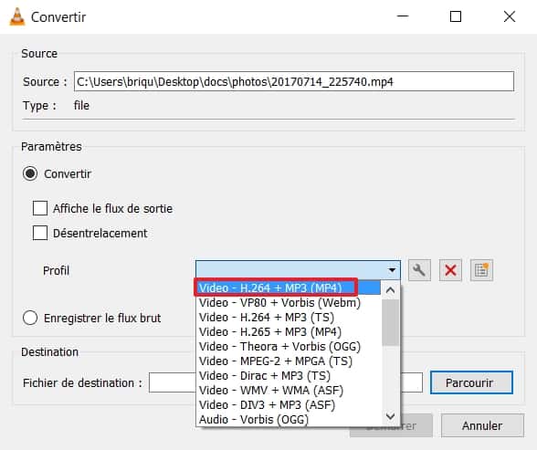Viewport: 537px width, 450px height.
Task: Create new profile with list icon
Action: tap(481, 270)
